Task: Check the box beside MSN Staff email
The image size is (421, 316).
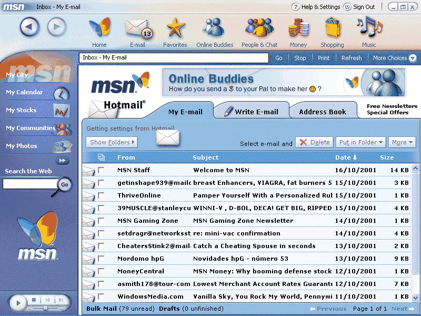Action: [x=101, y=170]
